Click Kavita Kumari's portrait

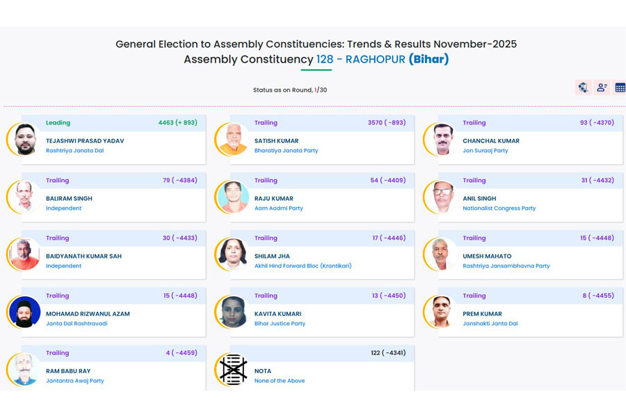point(233,312)
